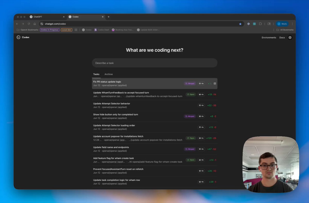Switch to the Archive tab
309x203 pixels.
pyautogui.click(x=108, y=74)
